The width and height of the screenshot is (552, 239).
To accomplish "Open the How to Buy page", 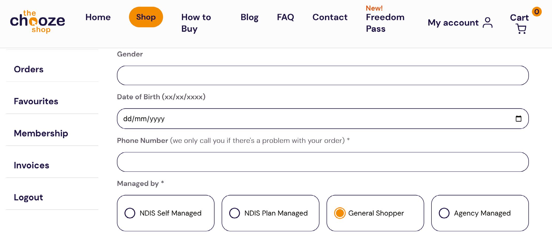I will click(x=196, y=23).
